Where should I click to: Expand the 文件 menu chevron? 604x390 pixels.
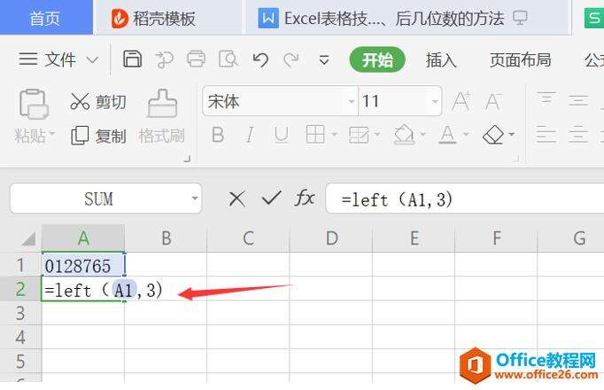92,60
